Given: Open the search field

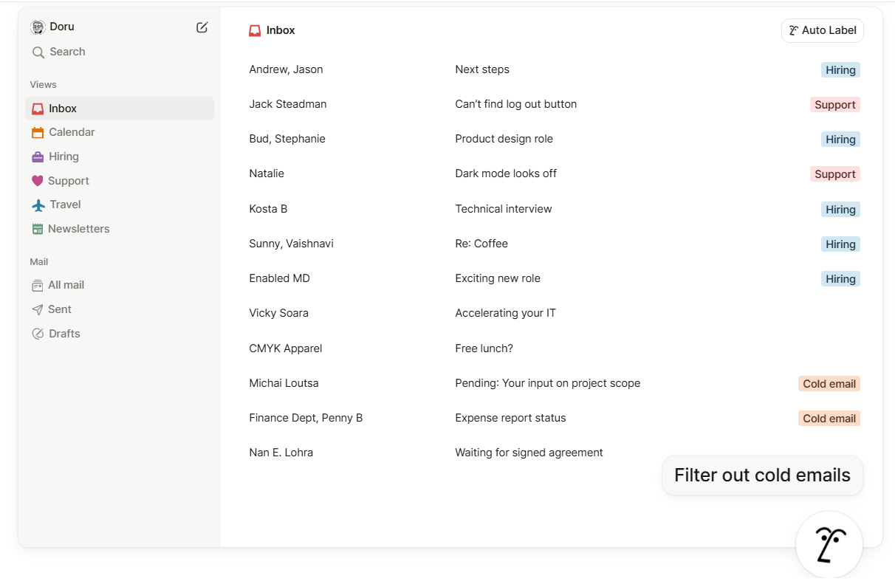Looking at the screenshot, I should coord(67,52).
